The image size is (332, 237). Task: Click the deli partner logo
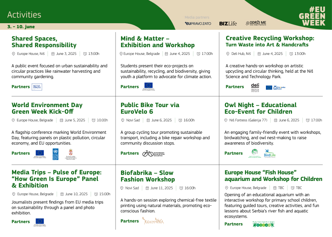click(255, 87)
